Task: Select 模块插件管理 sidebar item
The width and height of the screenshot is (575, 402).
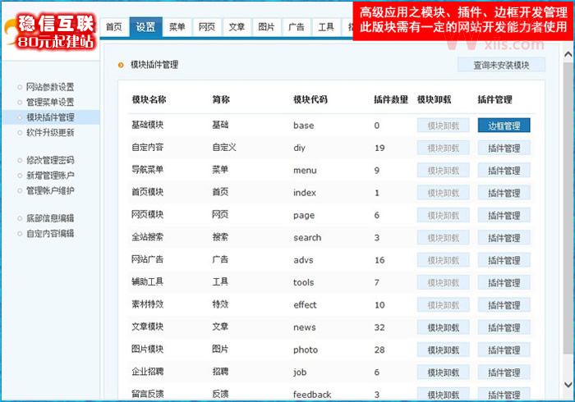Action: [x=51, y=117]
